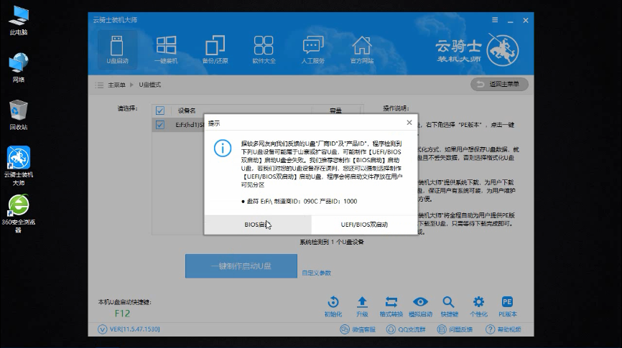Close the 云骑士装机大师 window
Viewport: 622px width, 348px height.
pos(526,20)
